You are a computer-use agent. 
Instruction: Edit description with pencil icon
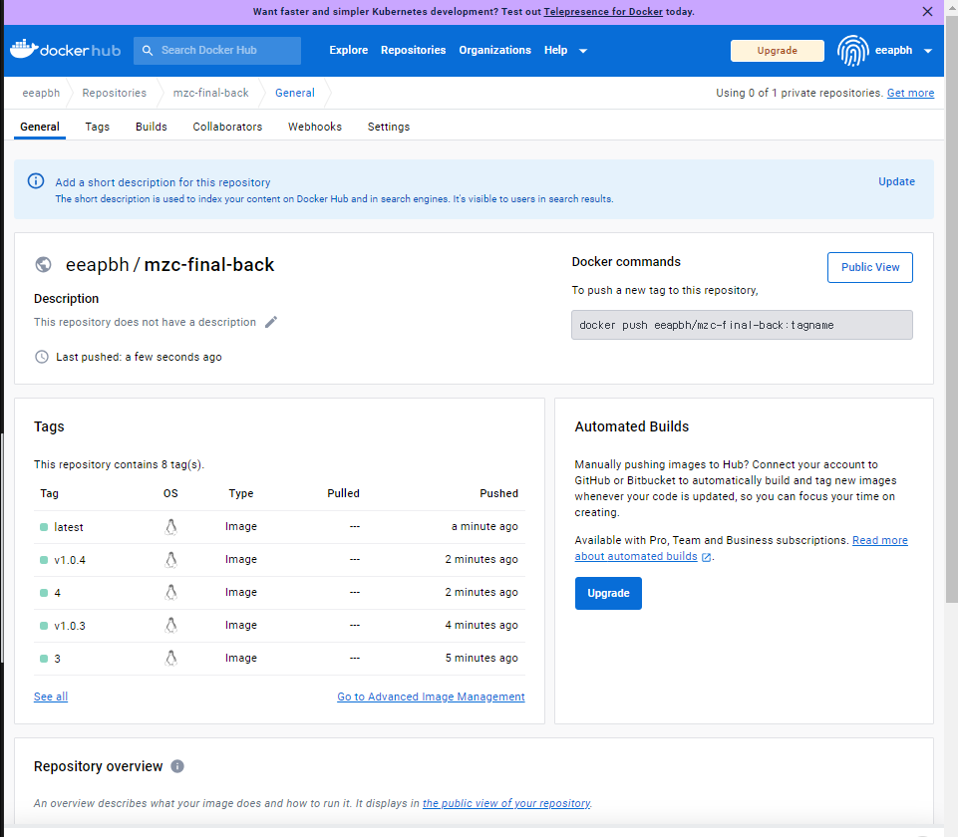coord(271,322)
